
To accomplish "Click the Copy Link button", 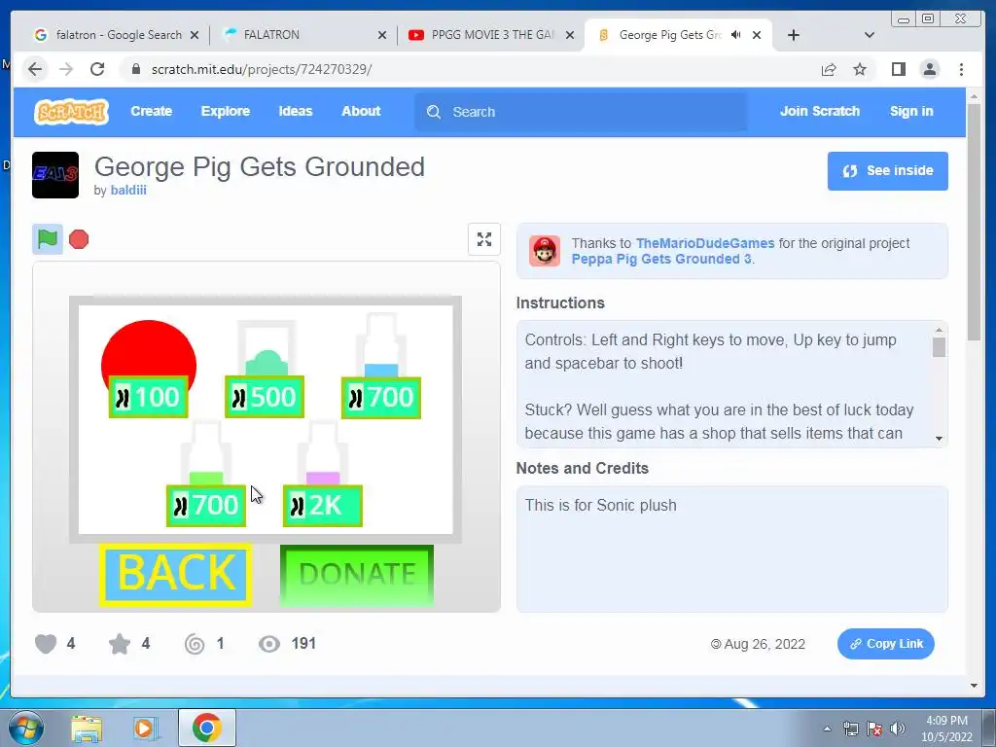I will point(885,644).
